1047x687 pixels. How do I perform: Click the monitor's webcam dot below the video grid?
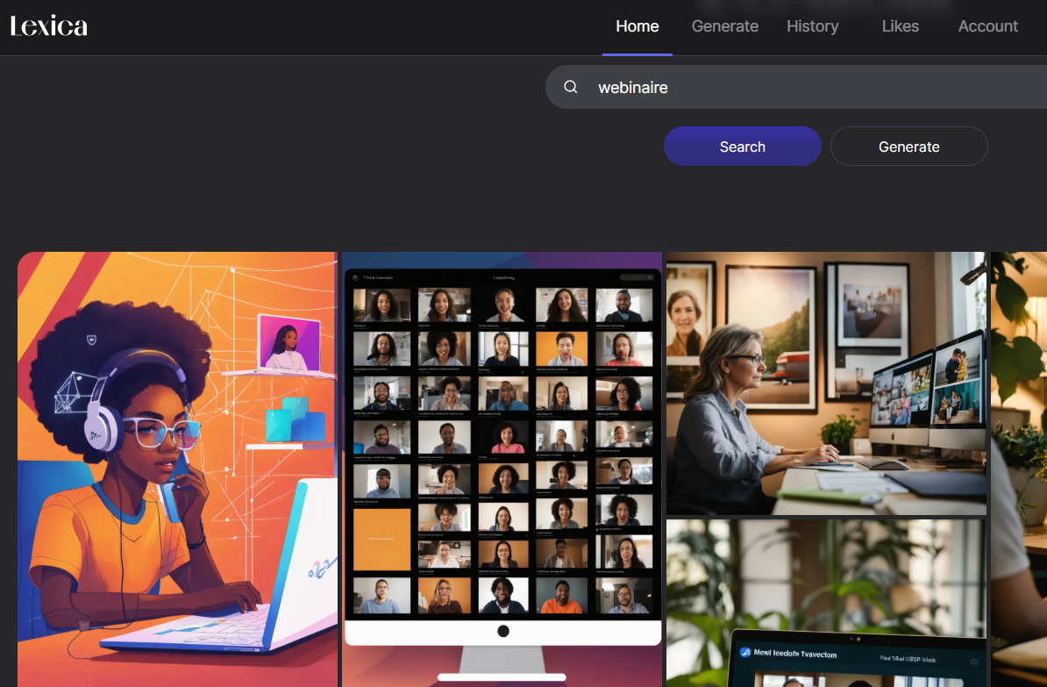[x=503, y=631]
